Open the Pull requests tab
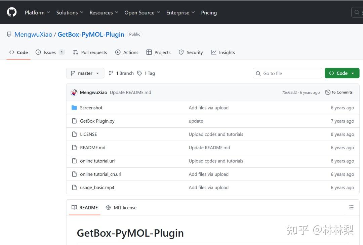Screen dimensions: 363x245 90,52
